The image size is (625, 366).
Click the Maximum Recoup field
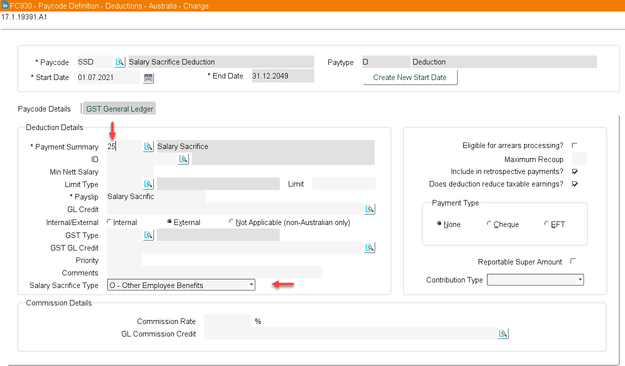click(579, 159)
